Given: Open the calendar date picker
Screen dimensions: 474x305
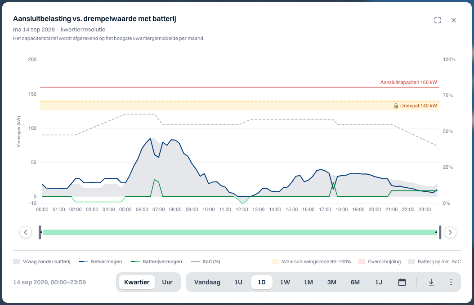Looking at the screenshot, I should 402,282.
